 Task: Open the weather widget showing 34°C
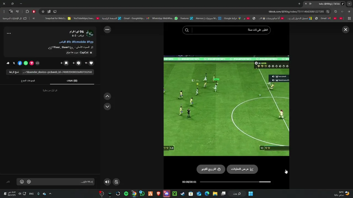pyautogui.click(x=341, y=194)
